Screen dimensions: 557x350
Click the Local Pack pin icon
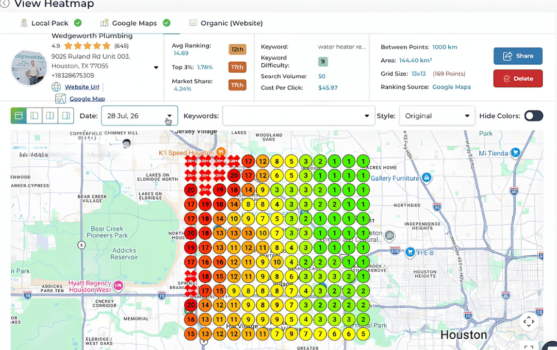click(x=24, y=23)
